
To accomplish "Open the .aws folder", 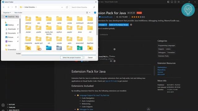I will click(x=38, y=20).
